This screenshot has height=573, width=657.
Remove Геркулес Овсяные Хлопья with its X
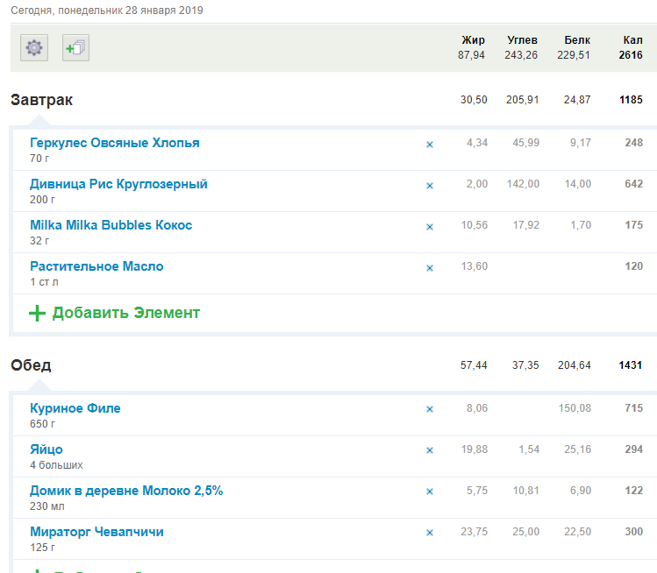[x=430, y=145]
